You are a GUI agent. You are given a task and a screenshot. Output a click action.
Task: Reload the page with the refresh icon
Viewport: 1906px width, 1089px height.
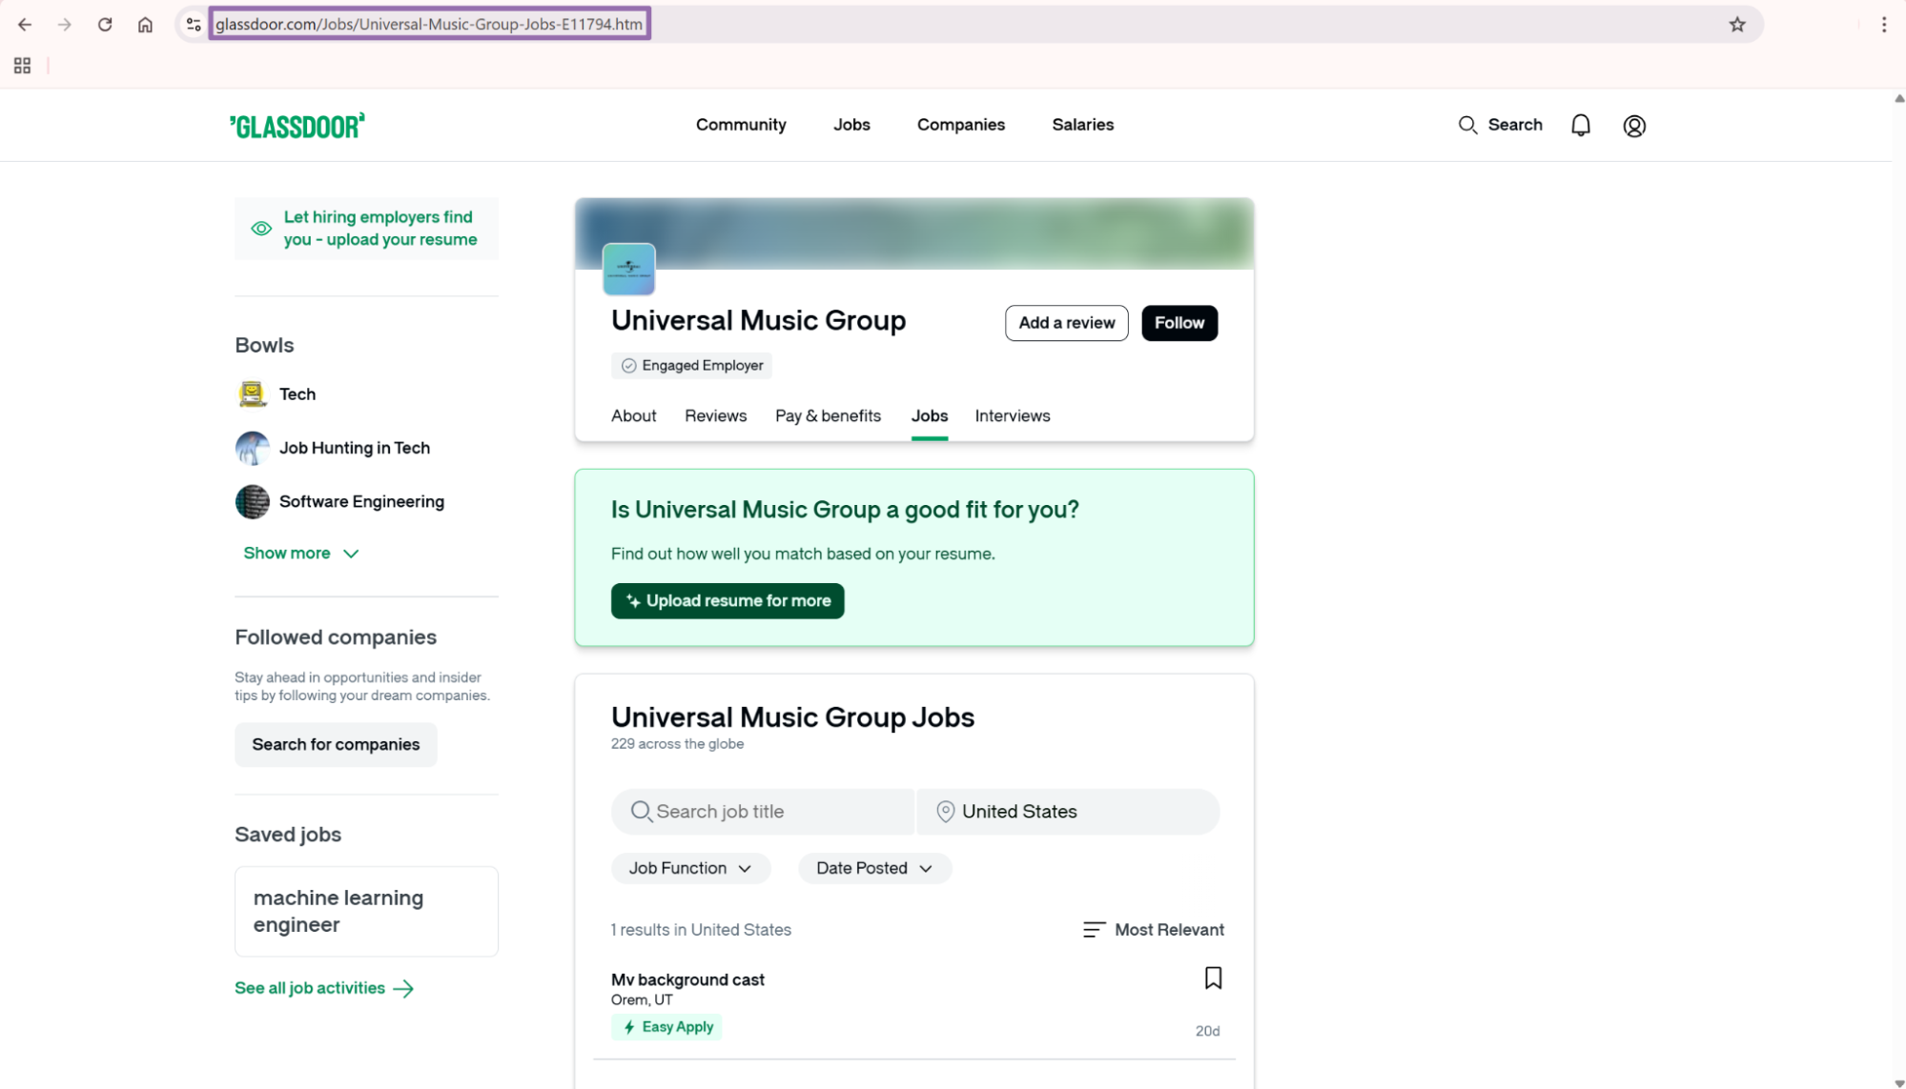pos(105,25)
